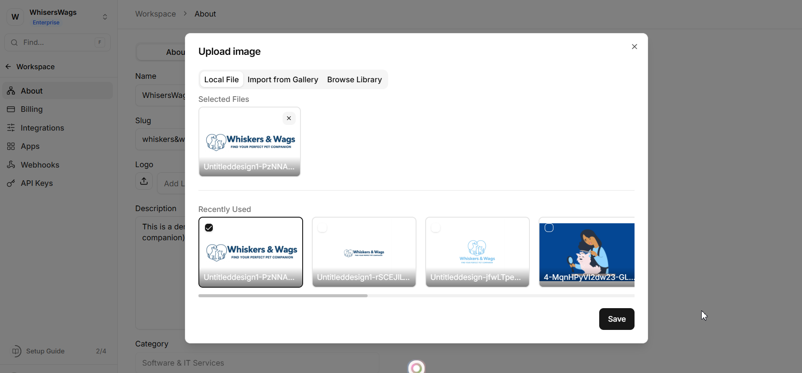
Task: Open the Setup Guide panel
Action: 45,351
